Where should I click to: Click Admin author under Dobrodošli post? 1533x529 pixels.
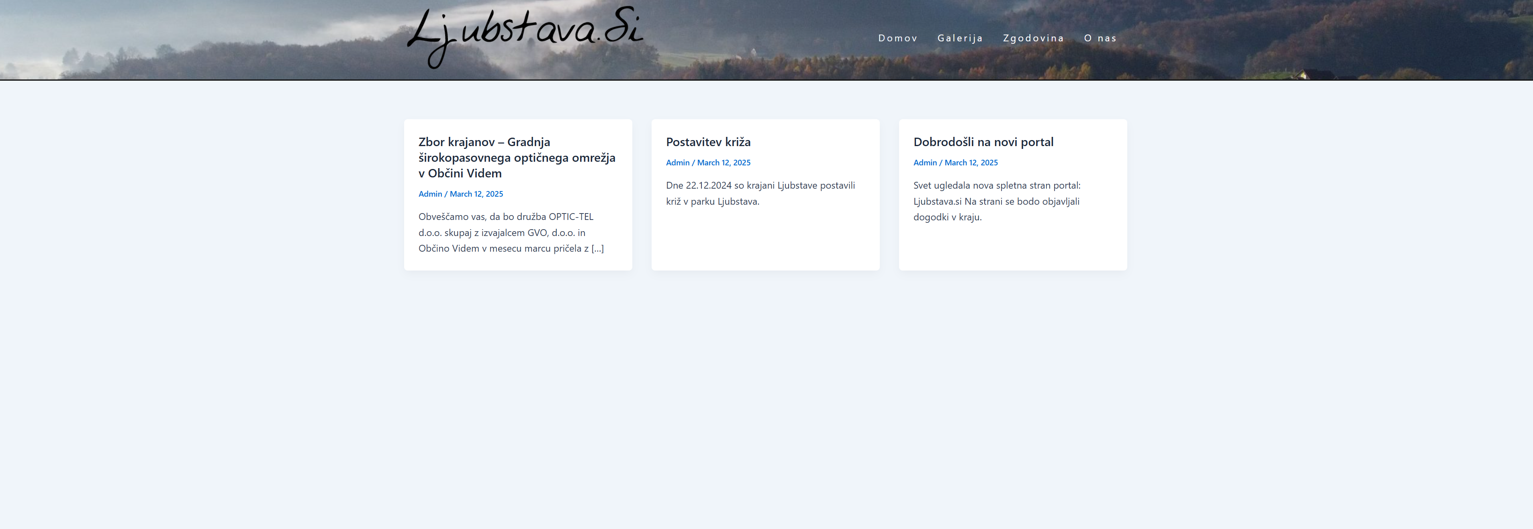coord(925,163)
